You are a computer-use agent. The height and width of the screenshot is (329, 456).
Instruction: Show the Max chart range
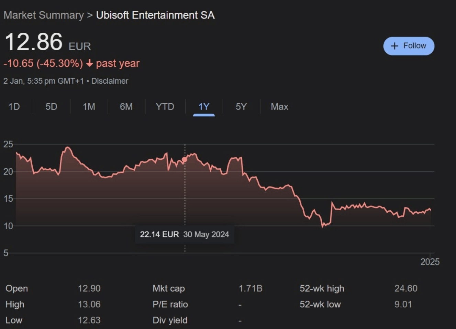[279, 107]
